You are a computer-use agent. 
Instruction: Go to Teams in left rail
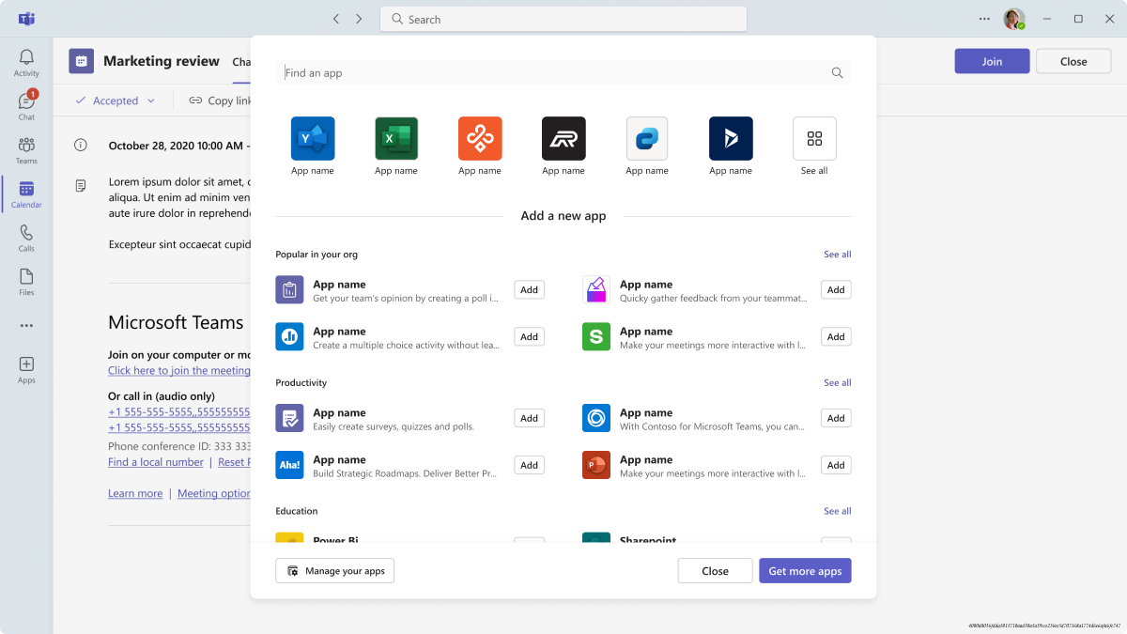[x=26, y=150]
